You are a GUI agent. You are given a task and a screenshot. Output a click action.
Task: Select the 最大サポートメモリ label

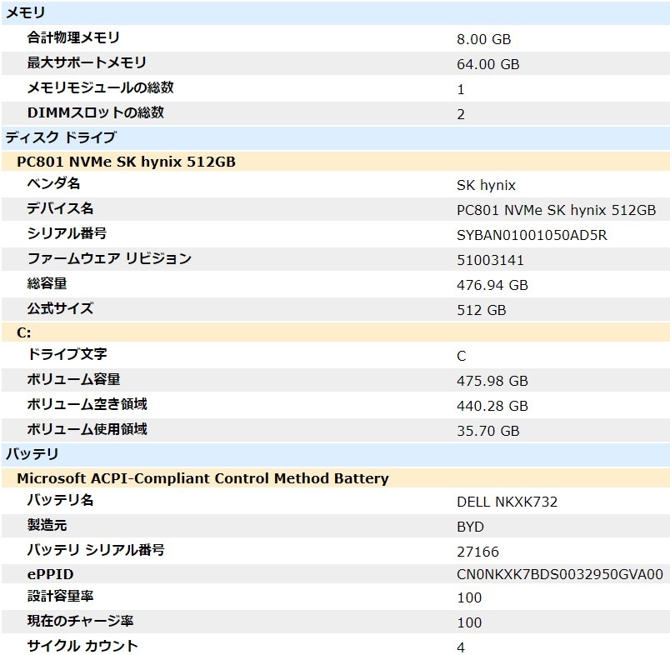click(x=87, y=62)
